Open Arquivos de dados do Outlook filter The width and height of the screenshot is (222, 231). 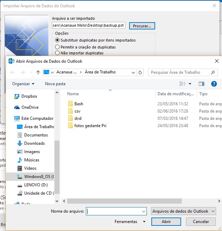(x=184, y=211)
